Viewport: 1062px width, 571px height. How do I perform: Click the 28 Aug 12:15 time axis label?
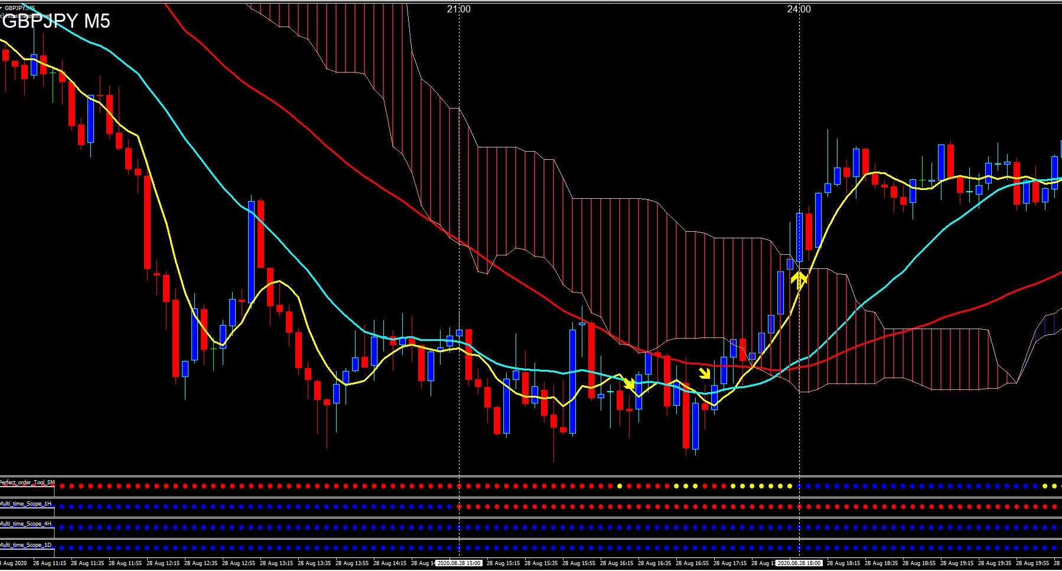[x=163, y=563]
